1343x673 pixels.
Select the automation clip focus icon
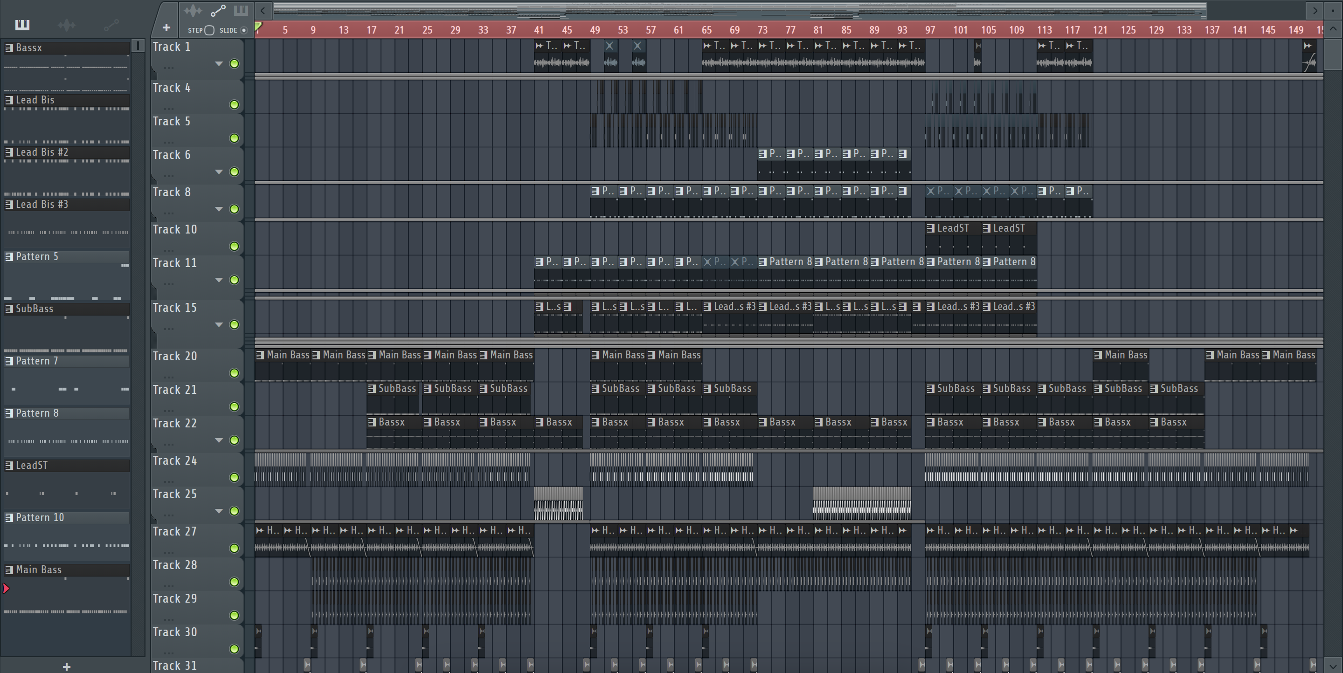[218, 10]
